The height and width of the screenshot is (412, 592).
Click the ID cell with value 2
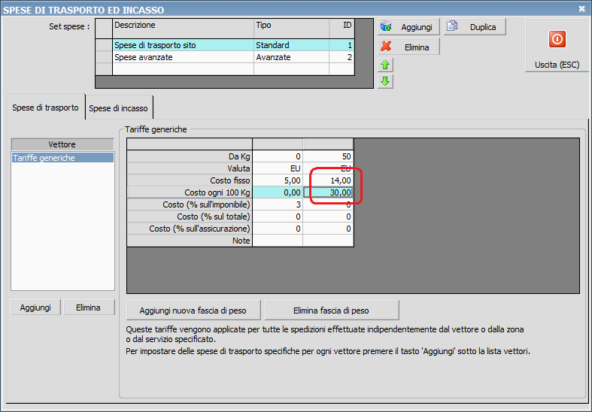(342, 57)
